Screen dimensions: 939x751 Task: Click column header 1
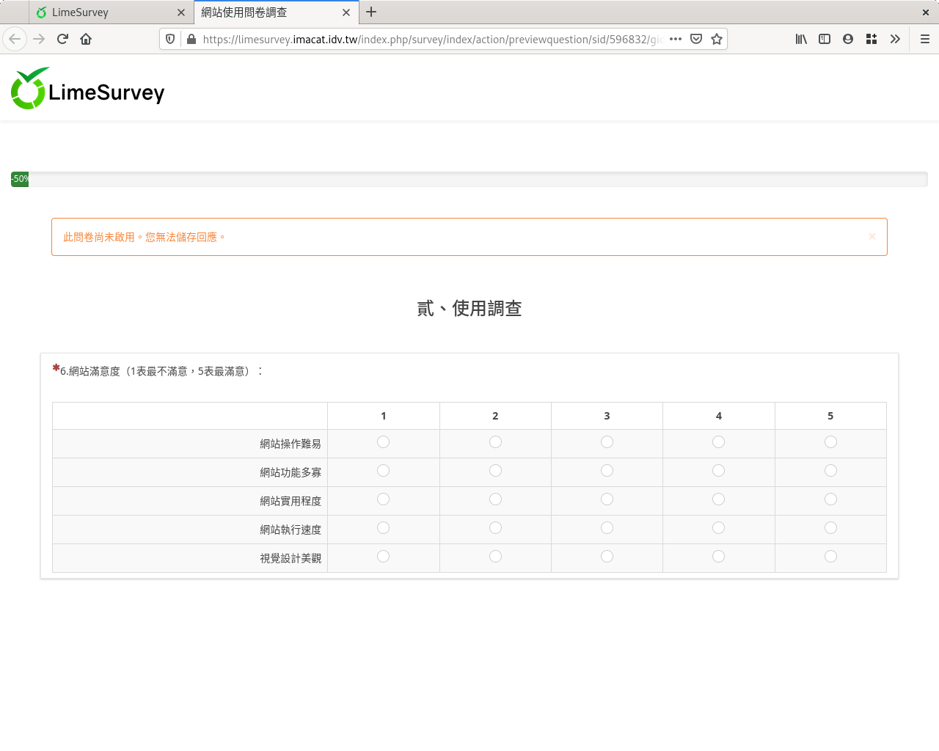tap(383, 416)
